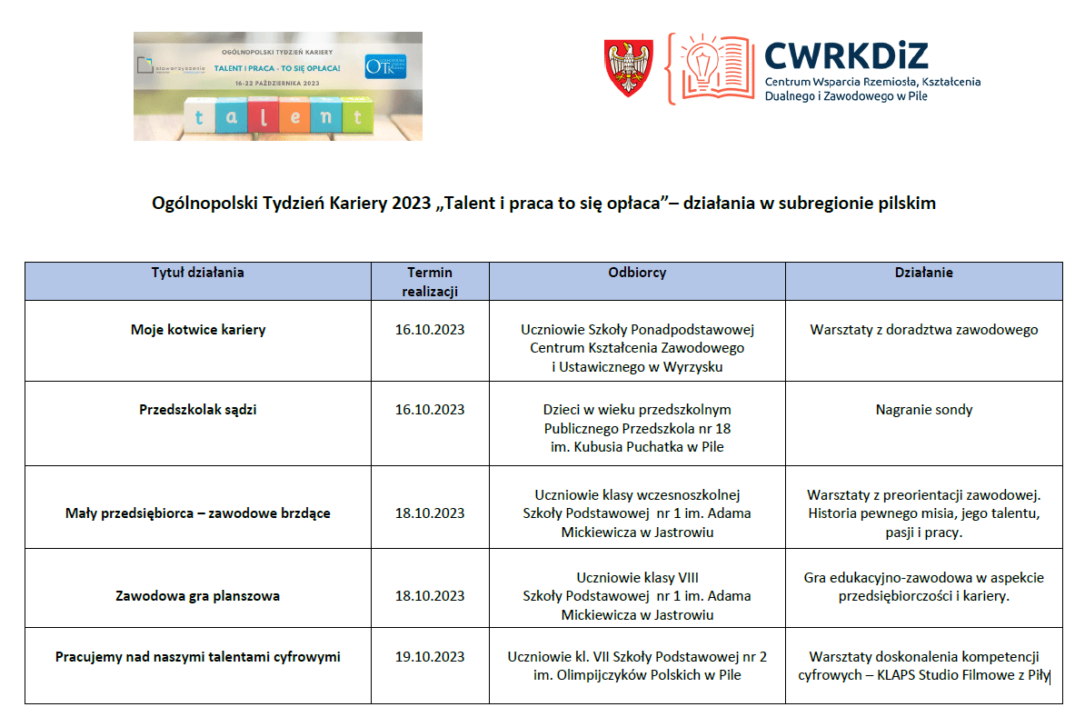Click the CWRKDiZ logo text

846,55
